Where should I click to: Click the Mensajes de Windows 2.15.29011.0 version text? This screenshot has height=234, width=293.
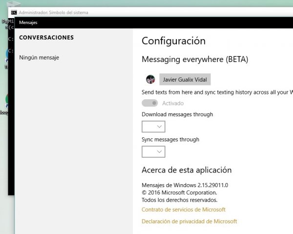point(185,185)
